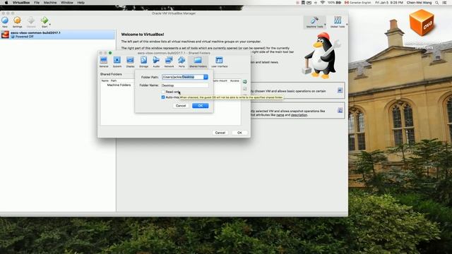
Task: Expand the Machine Tools dropdown arrow
Action: coord(325,25)
